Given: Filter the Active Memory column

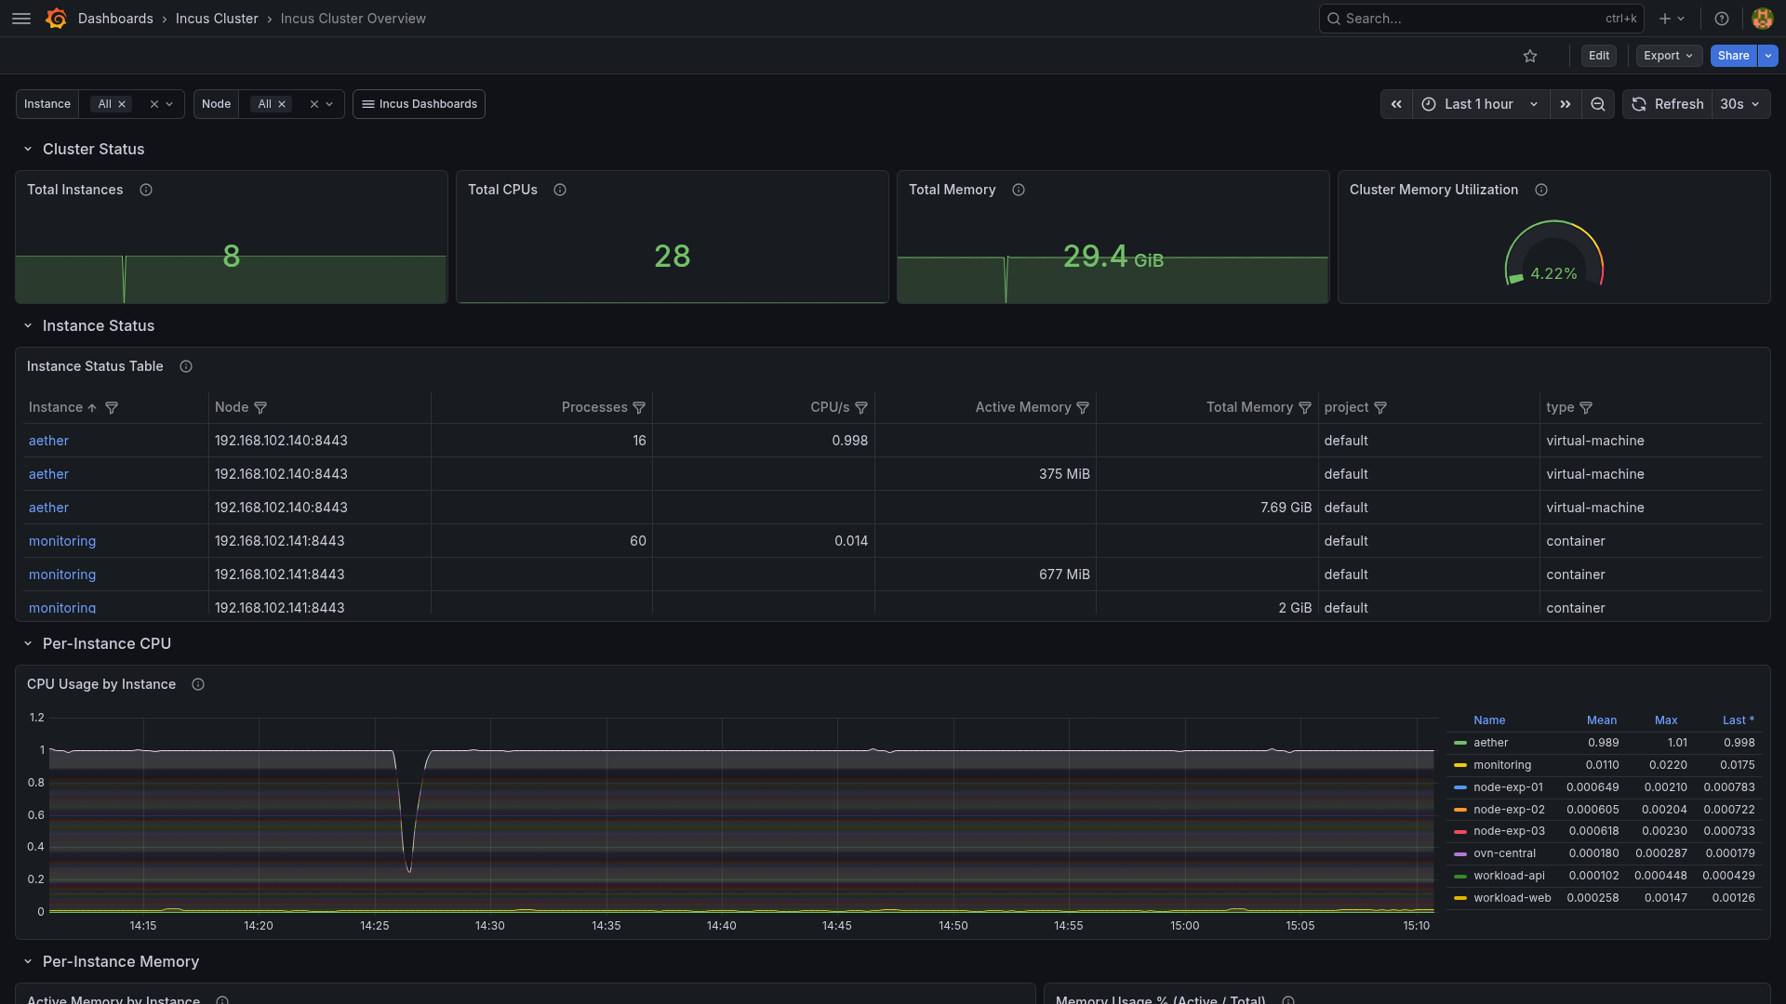Looking at the screenshot, I should tap(1083, 408).
